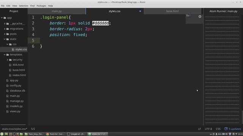243x136 pixels.
Task: Open the file manager quick-launch icon in the taskbar
Action: (x=21, y=134)
